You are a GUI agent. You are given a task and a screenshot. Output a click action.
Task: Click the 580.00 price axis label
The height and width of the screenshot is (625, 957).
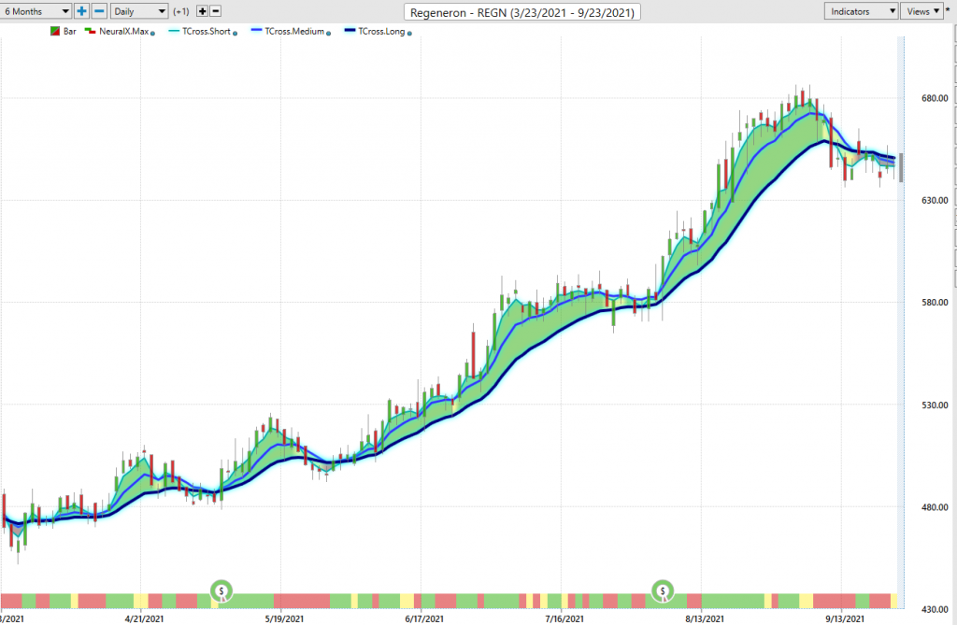pos(935,303)
